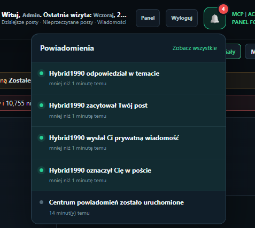Open 'Hybrid1990 odpowiedział w temacie' notification
This screenshot has height=228, width=255.
128,78
